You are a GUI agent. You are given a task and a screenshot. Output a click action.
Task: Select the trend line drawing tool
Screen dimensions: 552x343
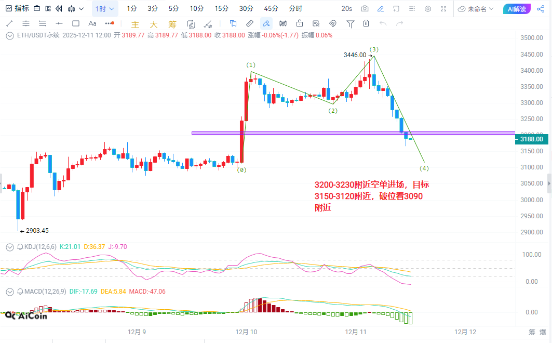coord(10,23)
